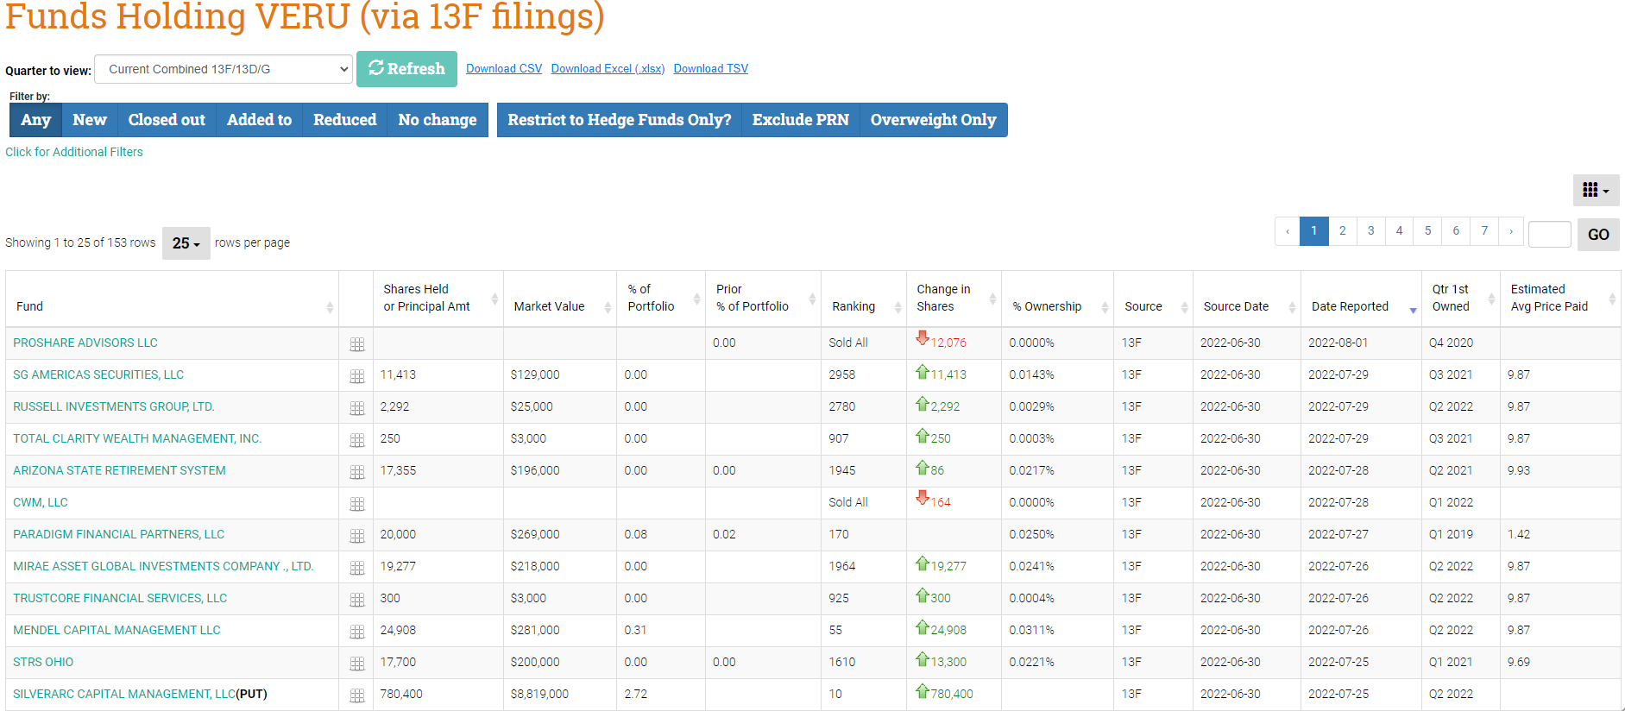Open grid icon for SILVERARC CAPITAL MANAGEMENT row
Image resolution: width=1625 pixels, height=711 pixels.
357,695
